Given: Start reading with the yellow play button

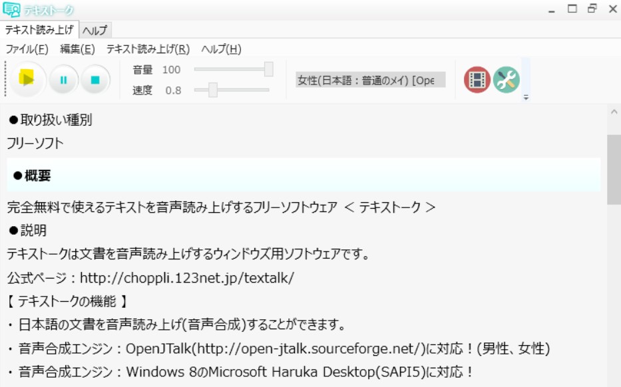Looking at the screenshot, I should (x=27, y=80).
